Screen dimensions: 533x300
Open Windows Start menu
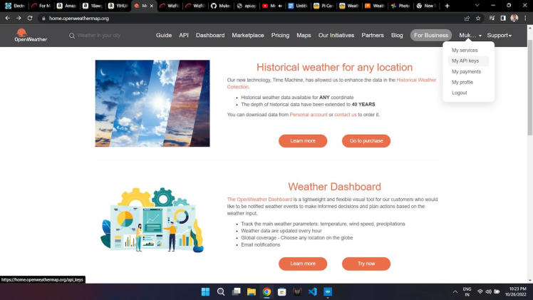pyautogui.click(x=205, y=291)
